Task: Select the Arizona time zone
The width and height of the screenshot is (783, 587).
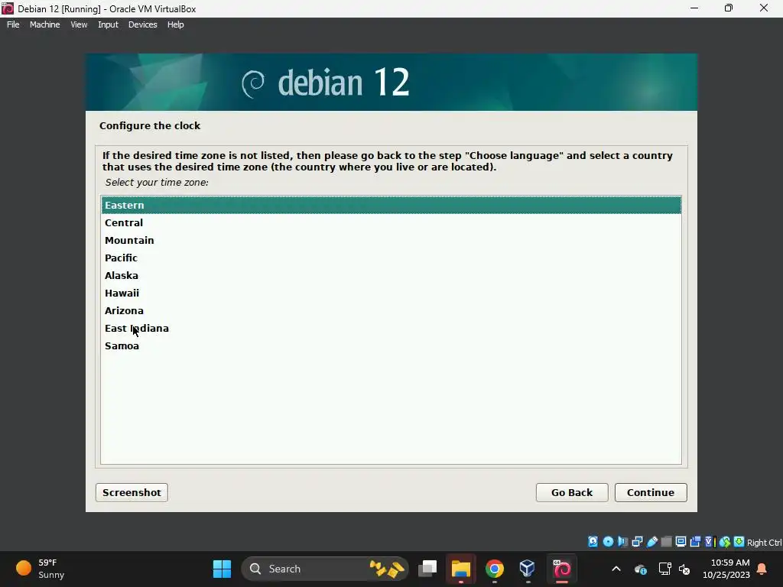Action: (x=391, y=310)
